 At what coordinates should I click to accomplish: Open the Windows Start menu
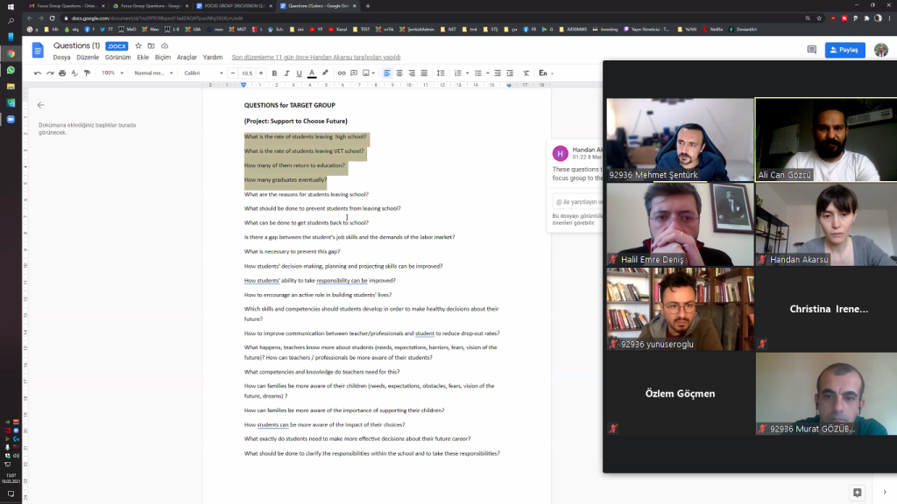click(x=11, y=6)
